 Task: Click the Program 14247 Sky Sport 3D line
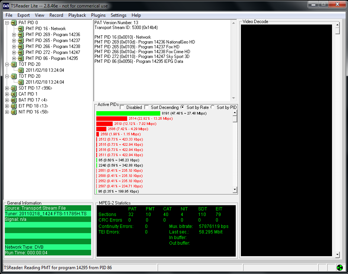pos(142,57)
